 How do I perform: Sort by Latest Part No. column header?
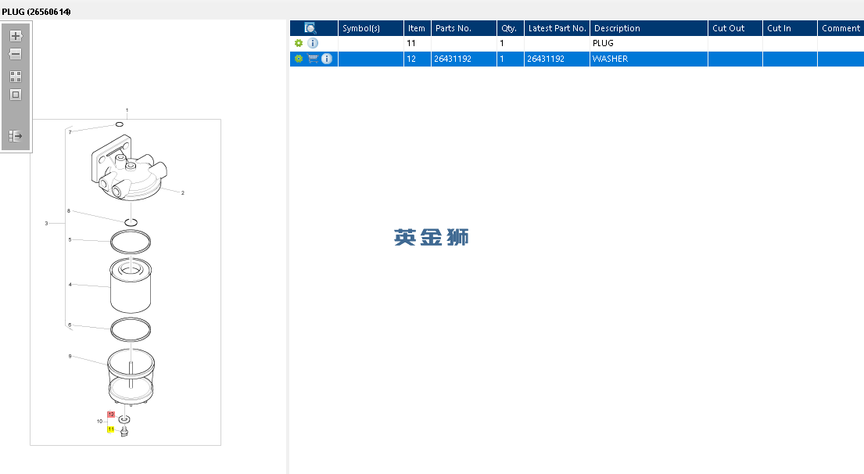(x=557, y=28)
